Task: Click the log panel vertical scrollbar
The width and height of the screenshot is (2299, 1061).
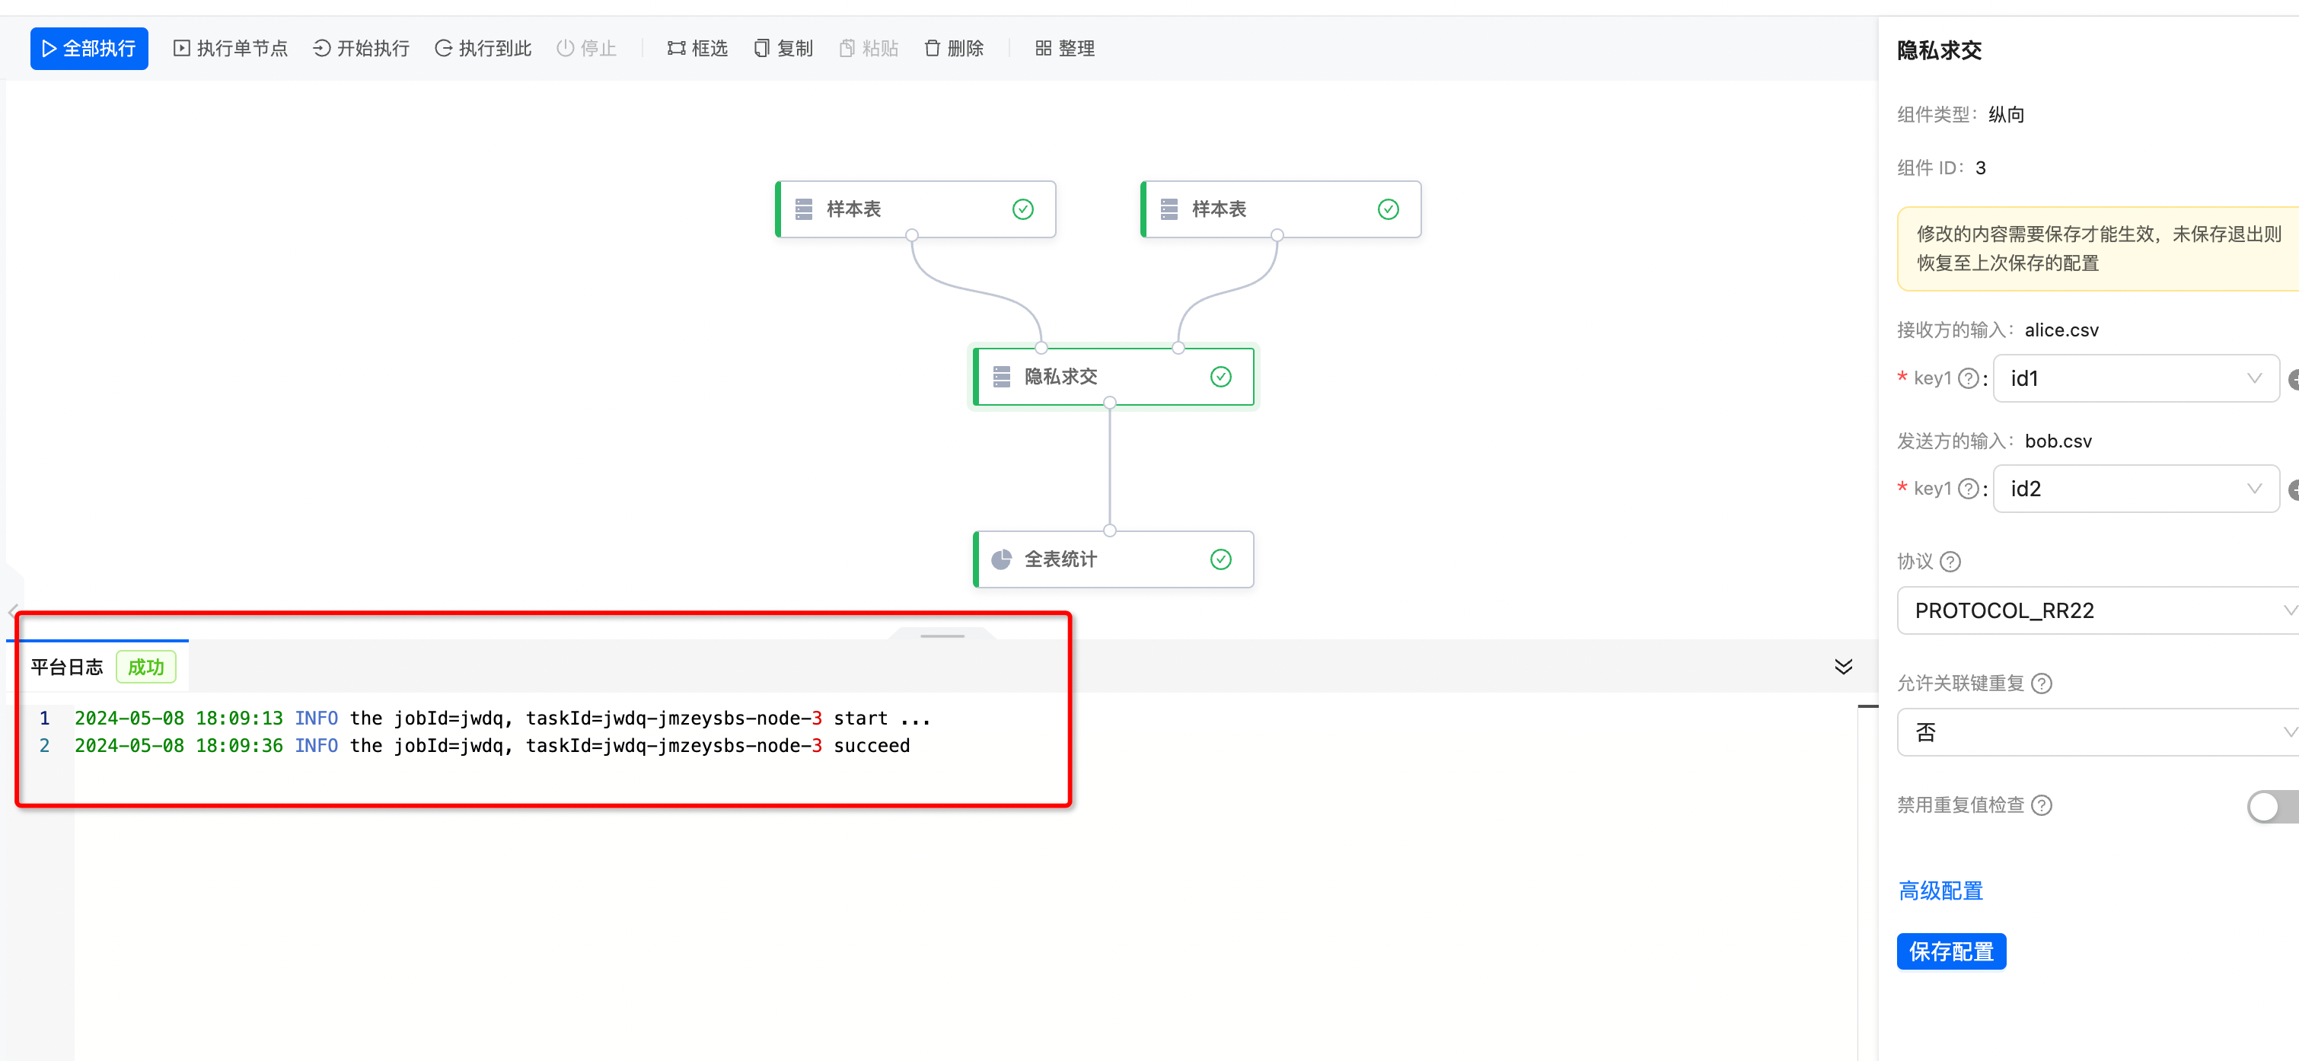Action: pyautogui.click(x=1868, y=884)
